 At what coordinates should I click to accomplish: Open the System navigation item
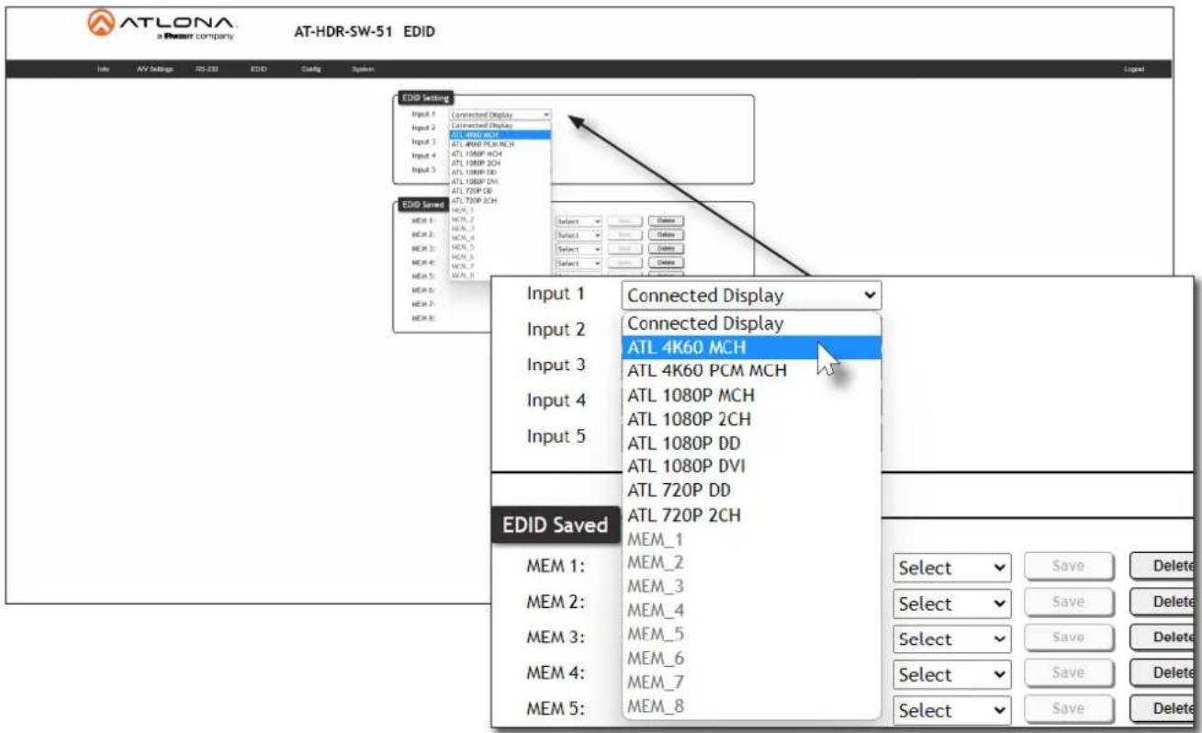coord(362,70)
